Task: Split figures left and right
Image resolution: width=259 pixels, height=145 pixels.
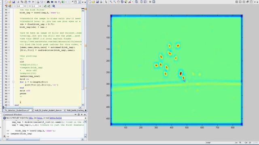Action: [x=240, y=2]
